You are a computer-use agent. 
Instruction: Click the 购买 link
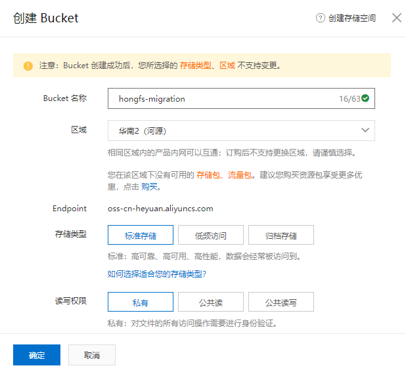(x=149, y=187)
